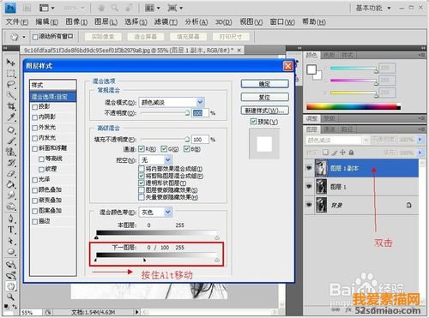Viewport: 429px width, 318px height.
Task: Select 混合选项 in the styles list
Action: (53, 97)
